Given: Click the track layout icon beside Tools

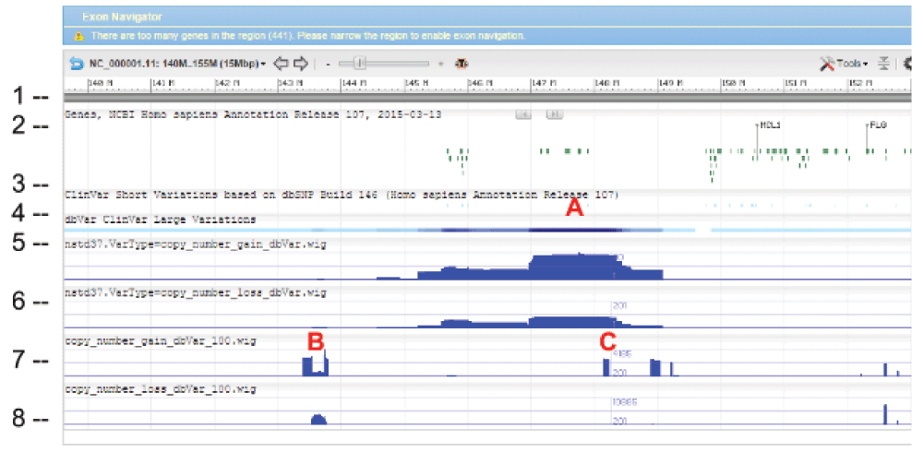Looking at the screenshot, I should (x=883, y=64).
